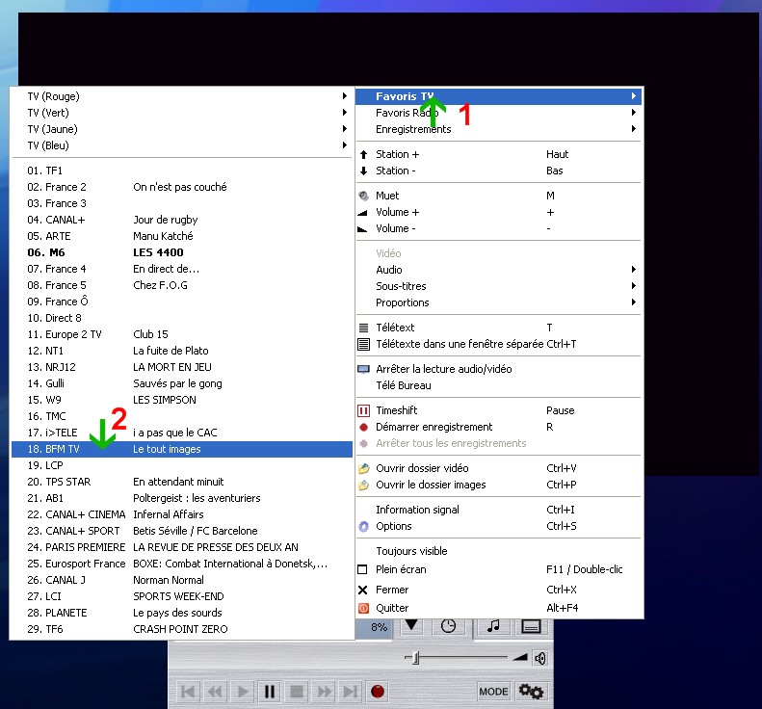
Task: Select channel 12. NT1
Action: [x=182, y=351]
